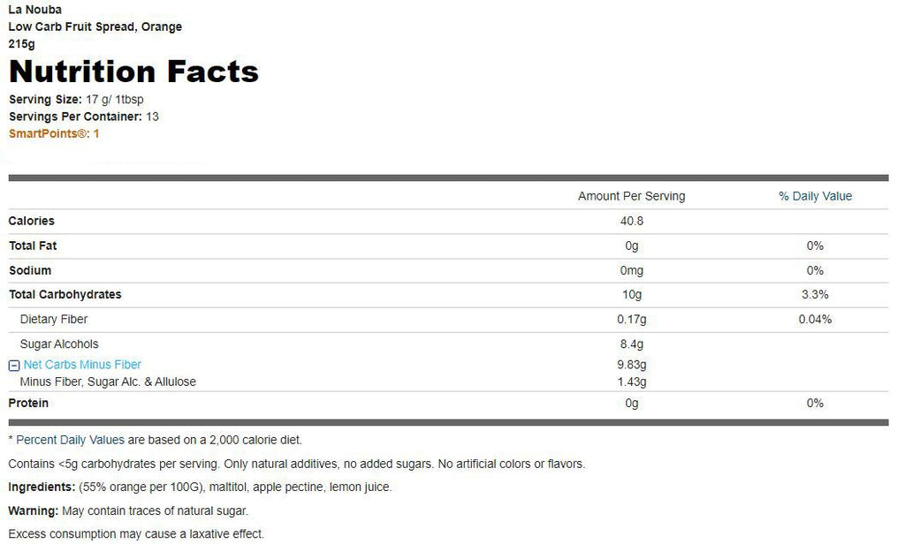Click the Warning label text
Viewport: 905px width, 544px height.
(34, 510)
